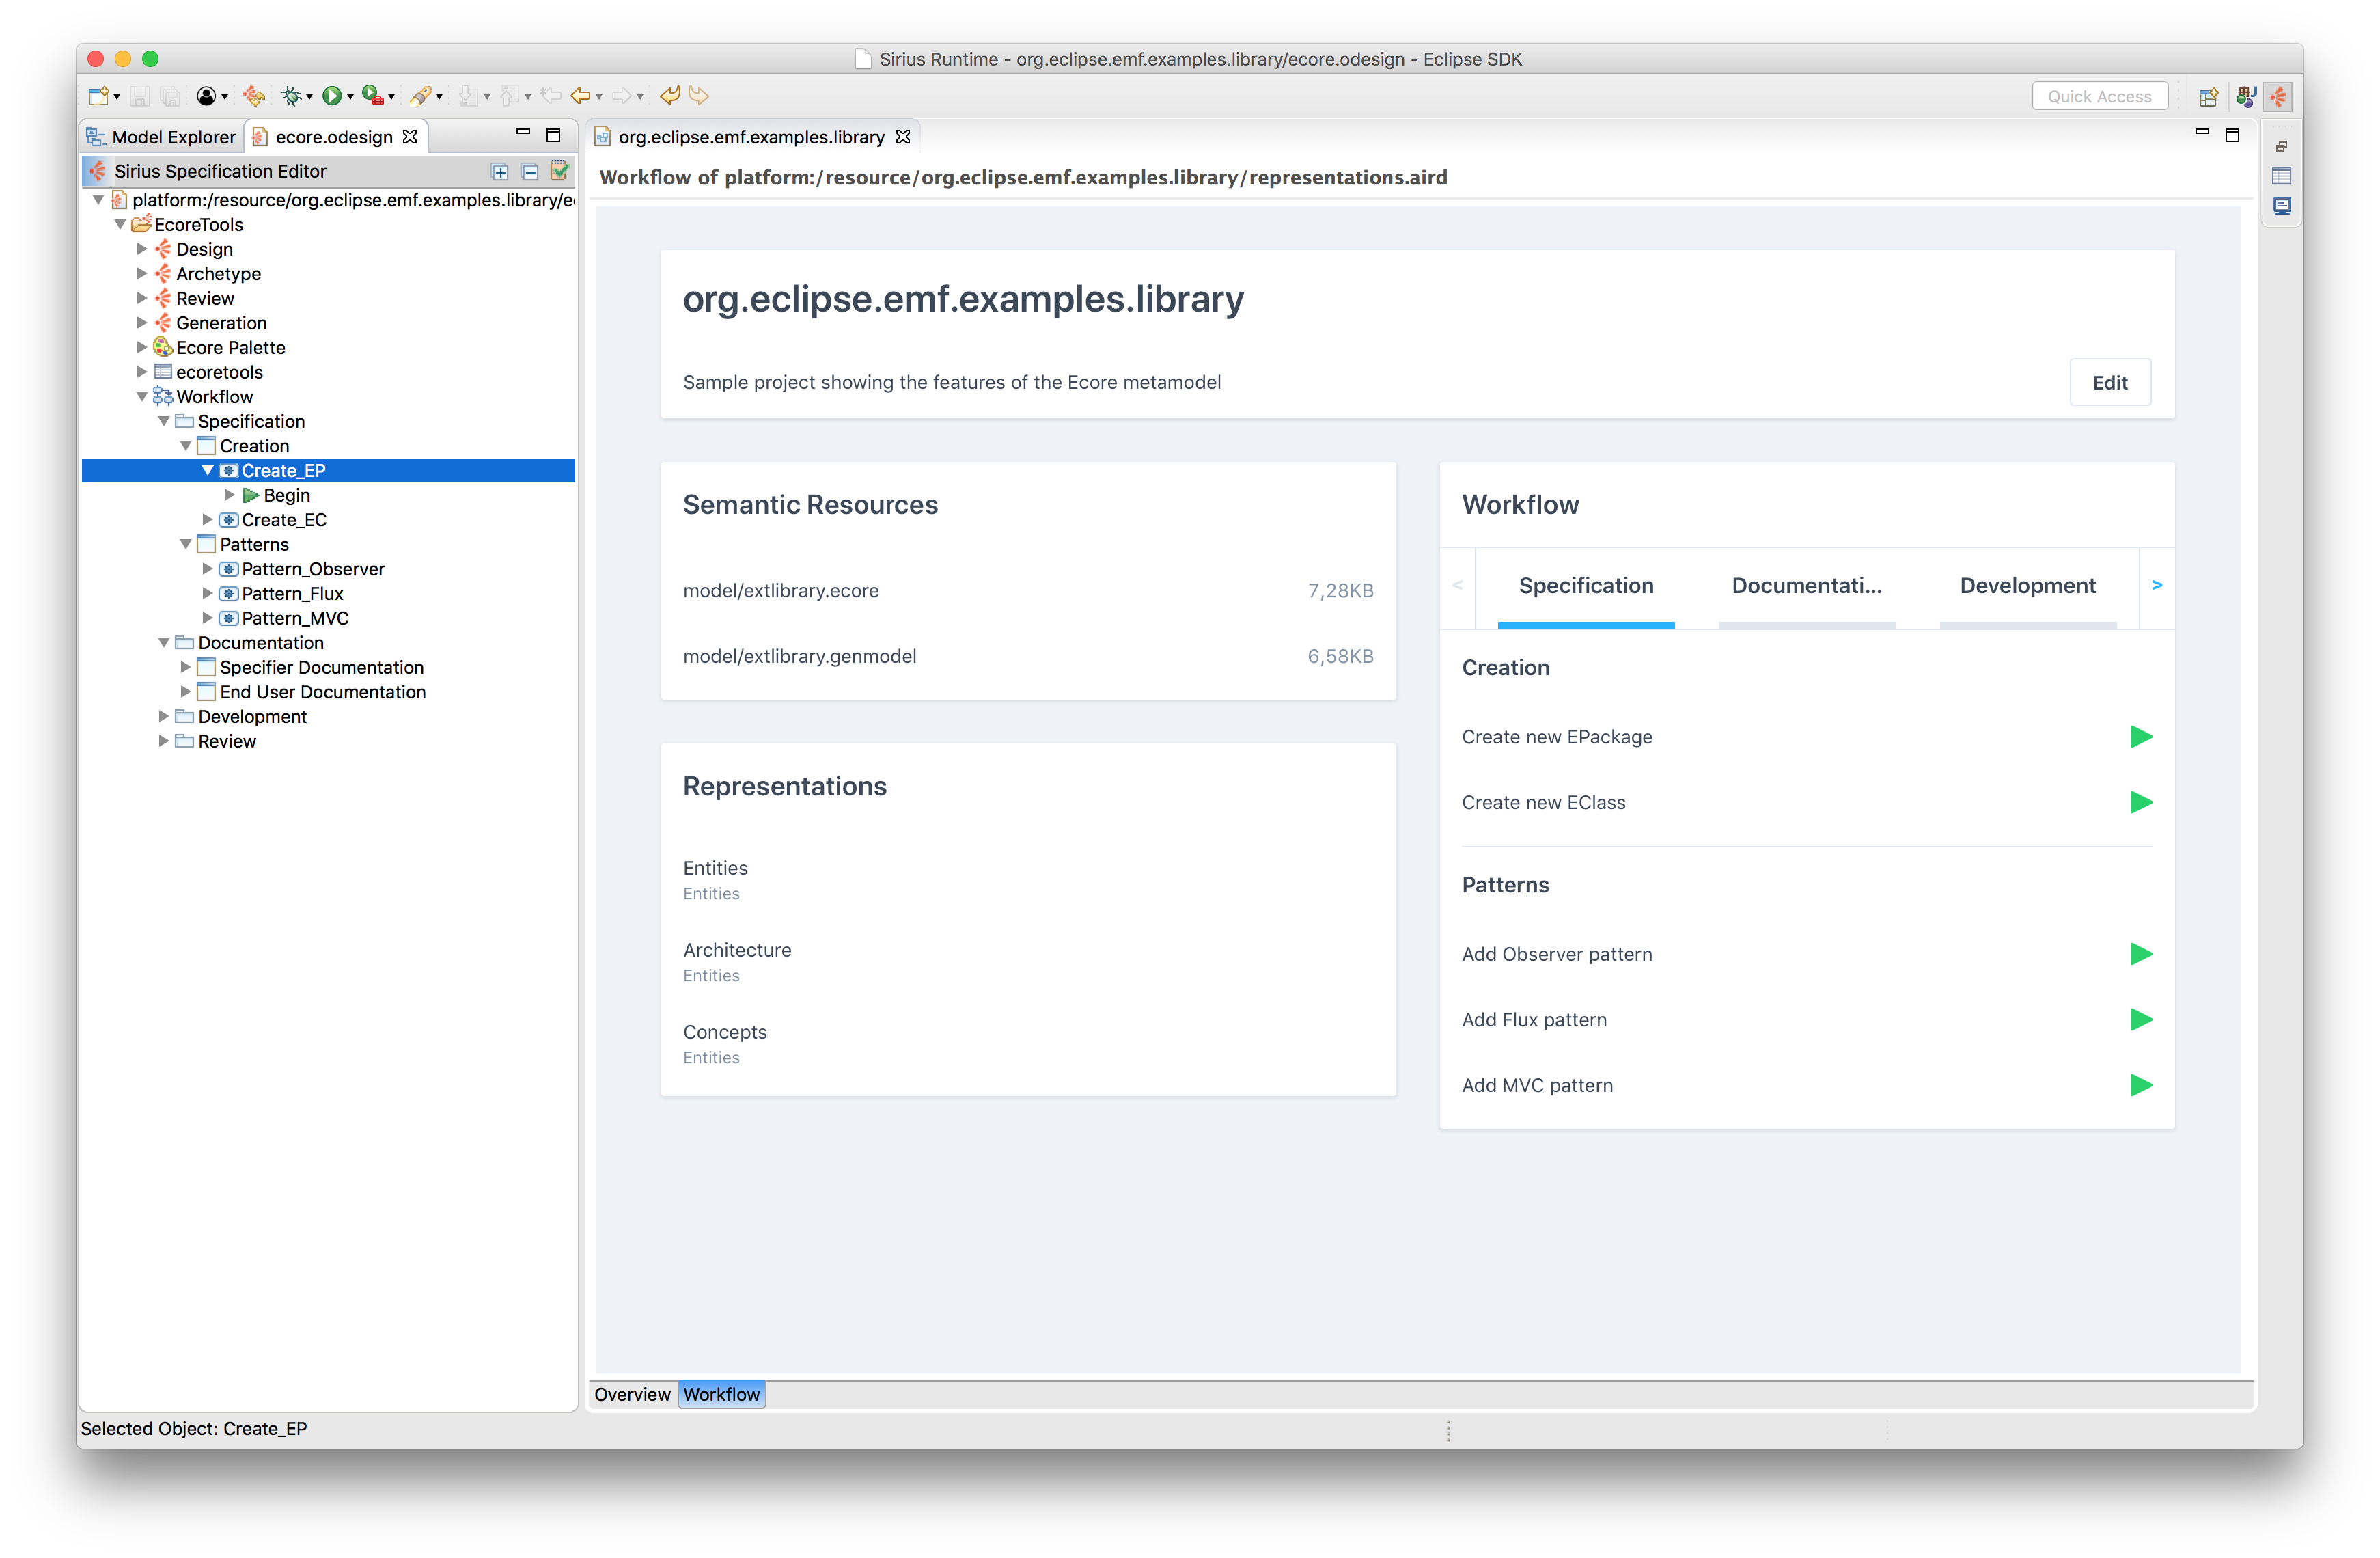Viewport: 2380px width, 1558px height.
Task: Click the black user profile toolbar icon
Action: tap(206, 96)
